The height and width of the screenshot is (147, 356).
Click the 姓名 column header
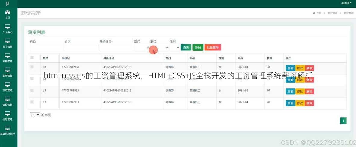pos(46,58)
